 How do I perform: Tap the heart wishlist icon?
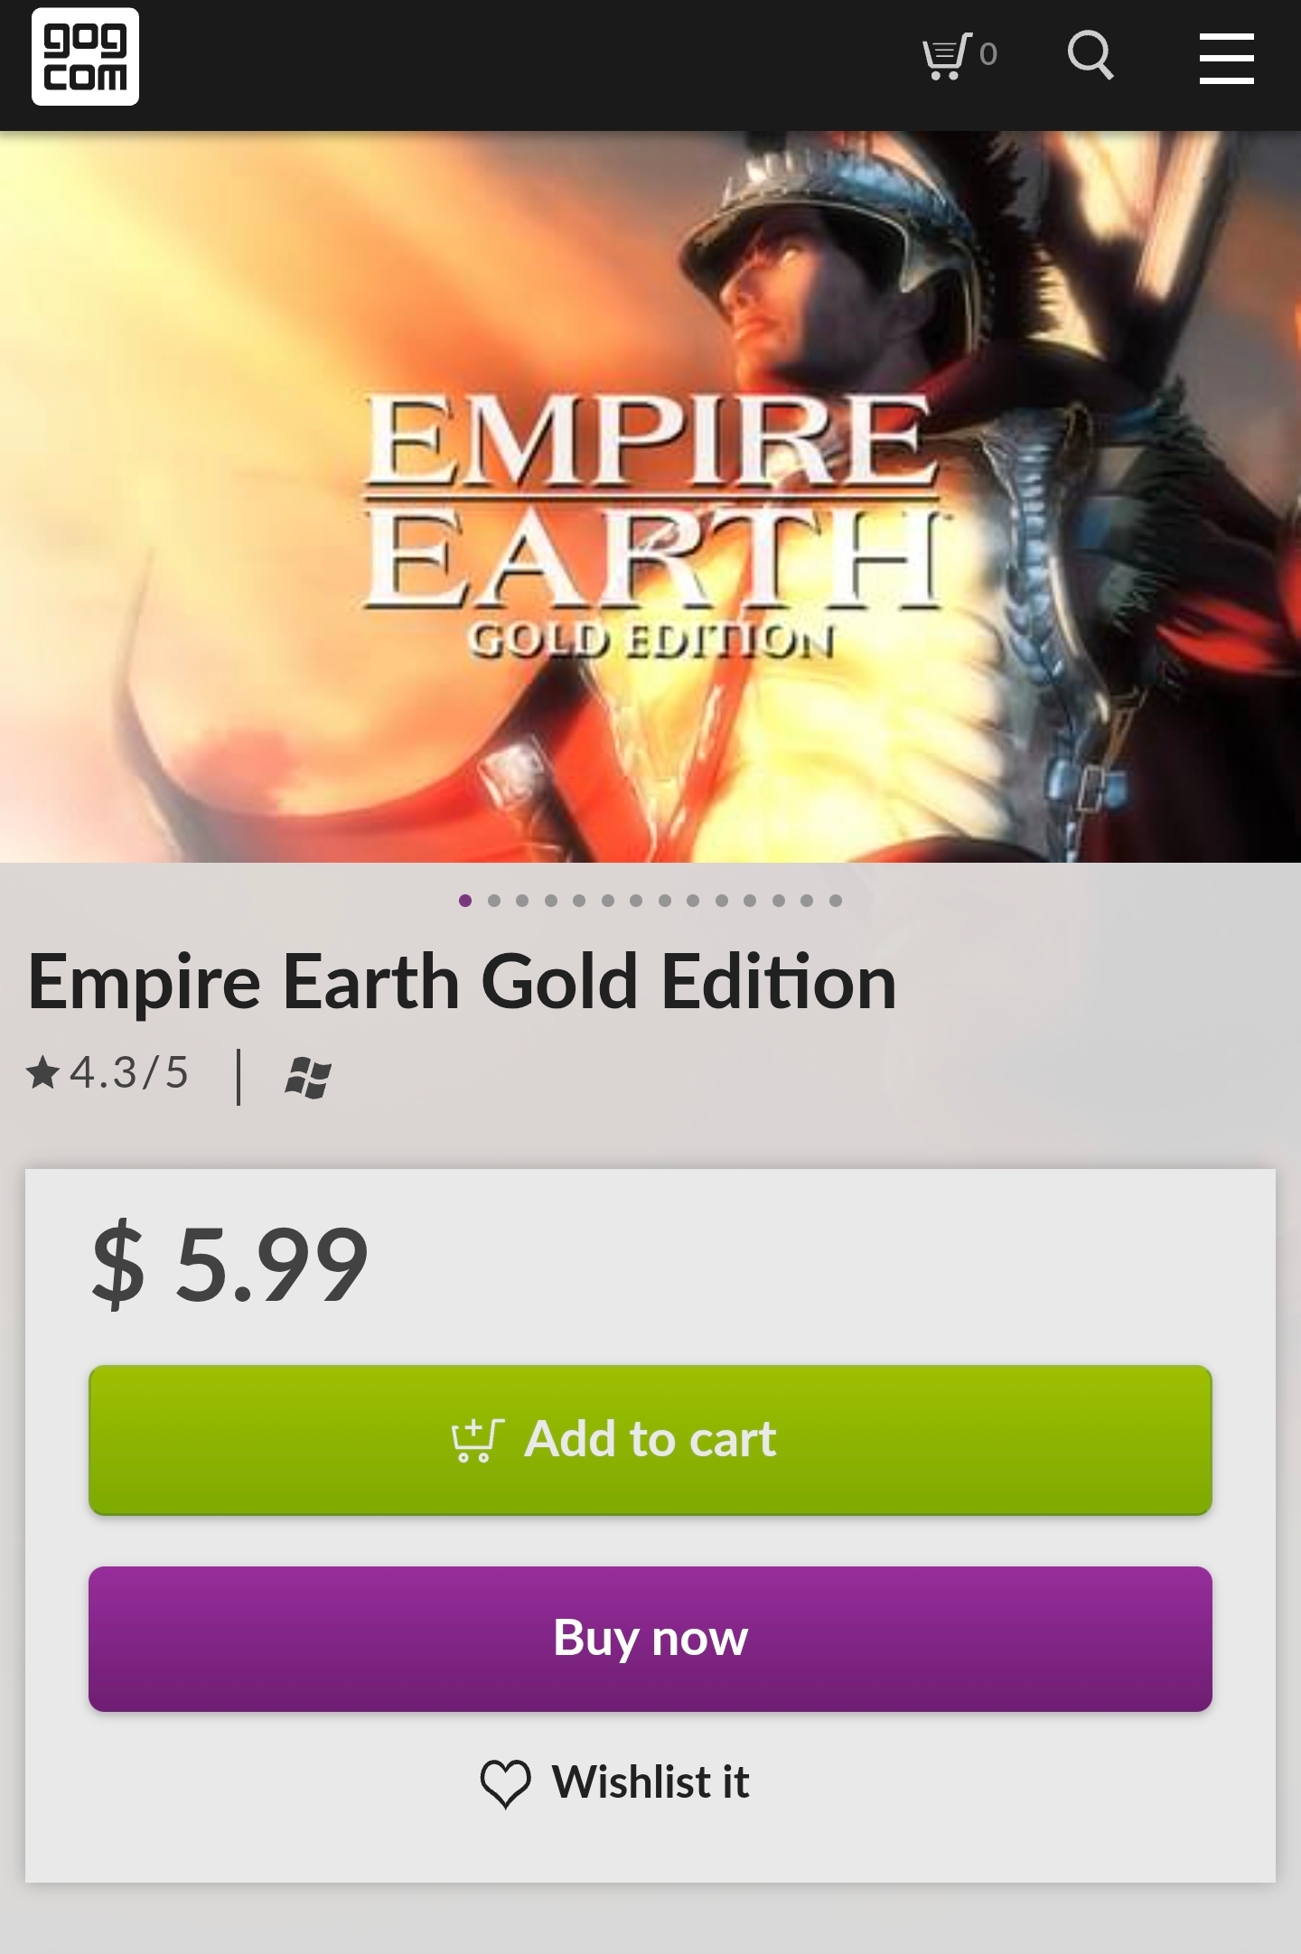coord(505,1783)
